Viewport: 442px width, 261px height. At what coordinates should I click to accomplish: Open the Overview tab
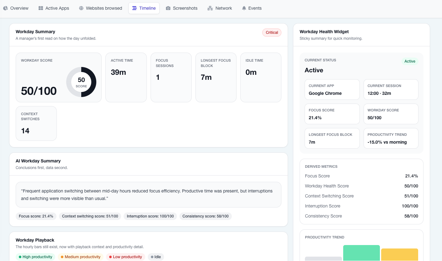(x=16, y=8)
